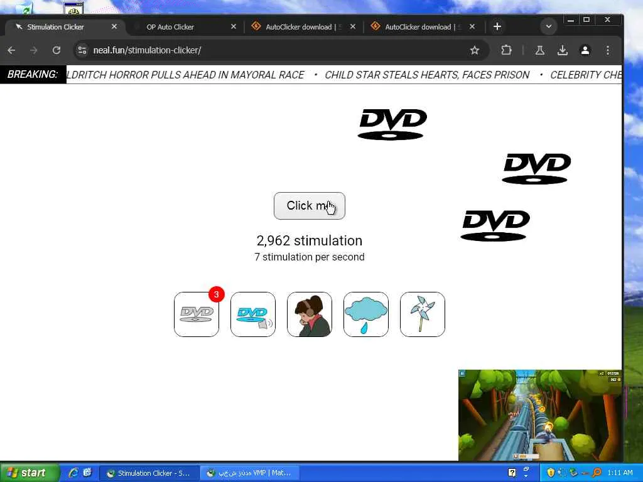
Task: Open Chrome Labs flask icon
Action: [539, 50]
